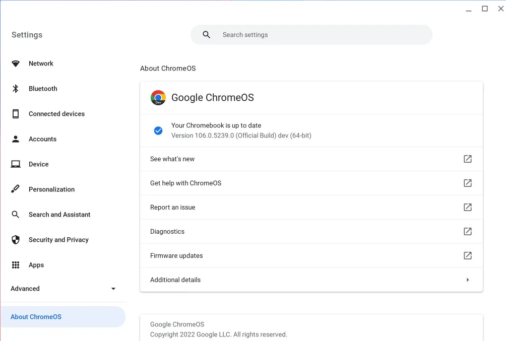Screen dimensions: 506x341
Task: Open external link for See what's new
Action: 467,159
